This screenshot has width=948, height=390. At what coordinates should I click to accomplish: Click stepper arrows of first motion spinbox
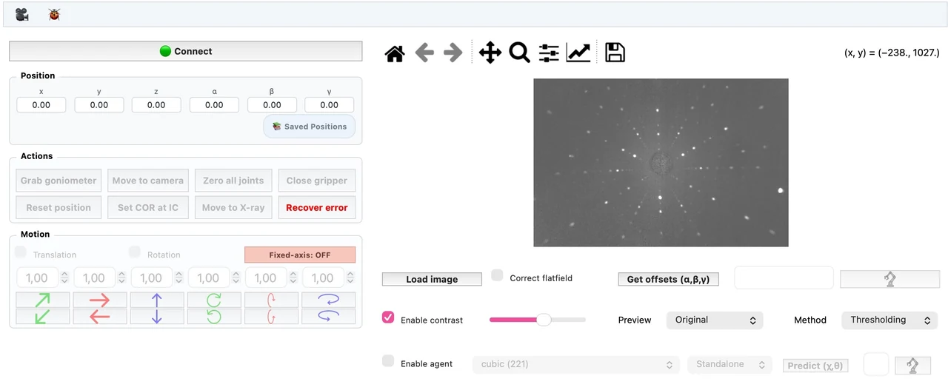pos(64,278)
